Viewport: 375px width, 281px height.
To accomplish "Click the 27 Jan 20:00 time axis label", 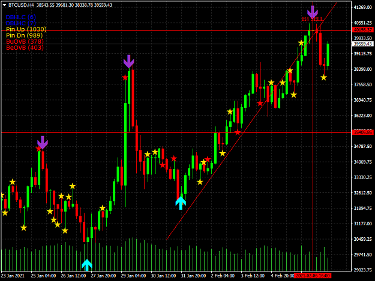I will click(x=103, y=276).
